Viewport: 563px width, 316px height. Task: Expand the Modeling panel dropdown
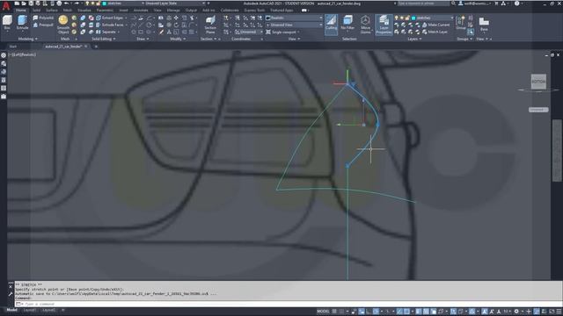click(x=28, y=39)
